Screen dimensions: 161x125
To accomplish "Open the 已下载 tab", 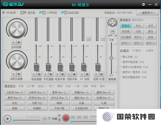I will [31, 86].
